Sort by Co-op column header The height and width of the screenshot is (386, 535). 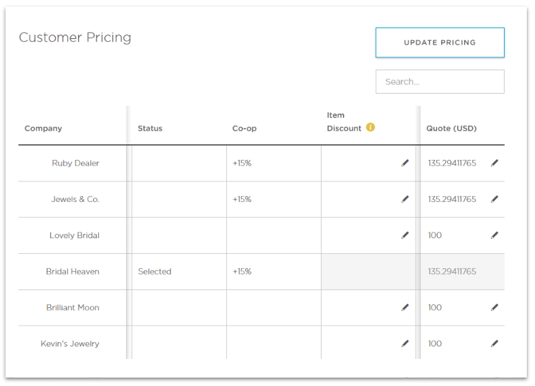(244, 129)
